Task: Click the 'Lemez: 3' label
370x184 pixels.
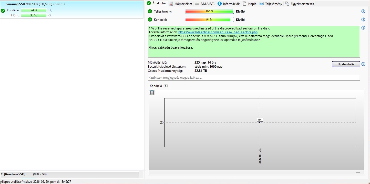Action: 59,4
